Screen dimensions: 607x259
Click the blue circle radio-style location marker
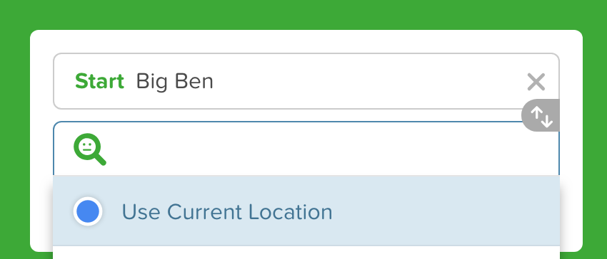(x=88, y=211)
